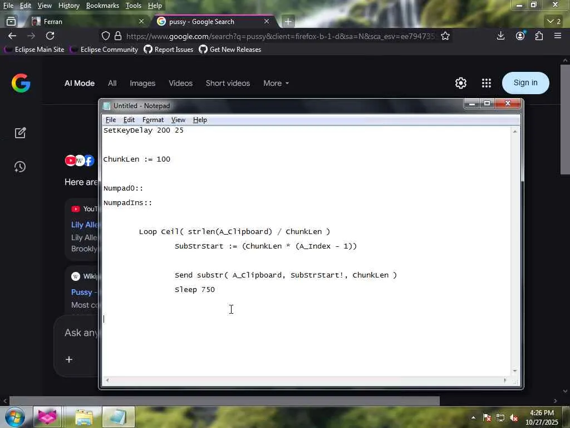This screenshot has width=570, height=428.
Task: Open the Get New Releases bookmark
Action: point(230,50)
